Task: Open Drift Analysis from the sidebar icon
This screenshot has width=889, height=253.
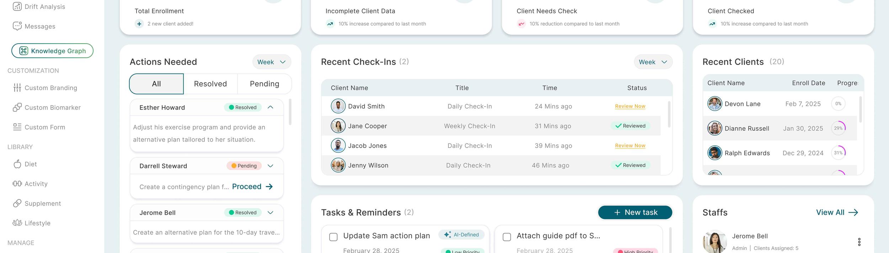Action: (17, 6)
